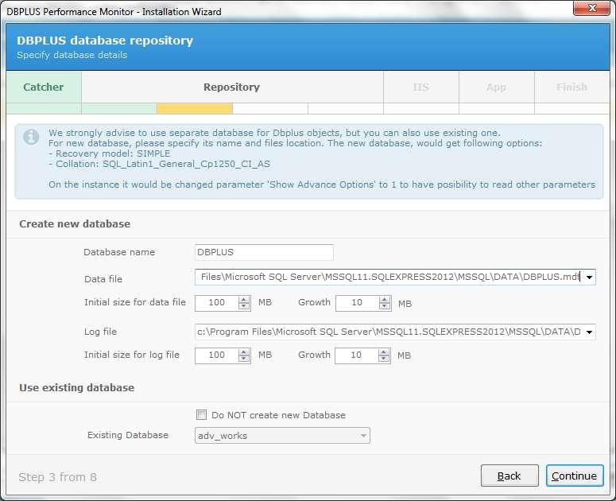Select the Repository tab
The width and height of the screenshot is (616, 501).
pyautogui.click(x=232, y=87)
